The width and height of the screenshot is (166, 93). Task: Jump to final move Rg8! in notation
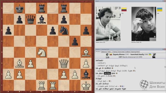[x=124, y=89]
